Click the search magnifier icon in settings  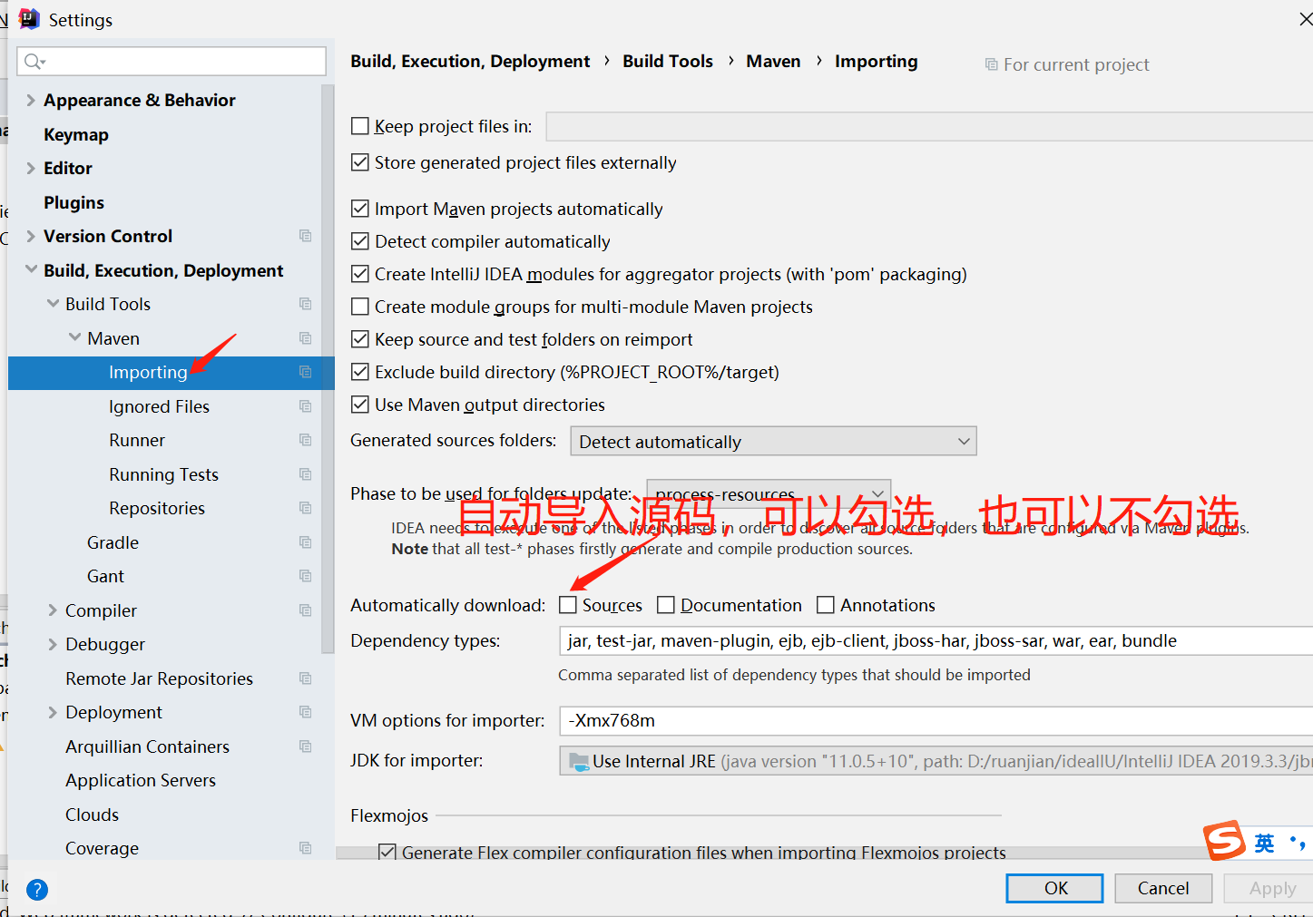[33, 62]
